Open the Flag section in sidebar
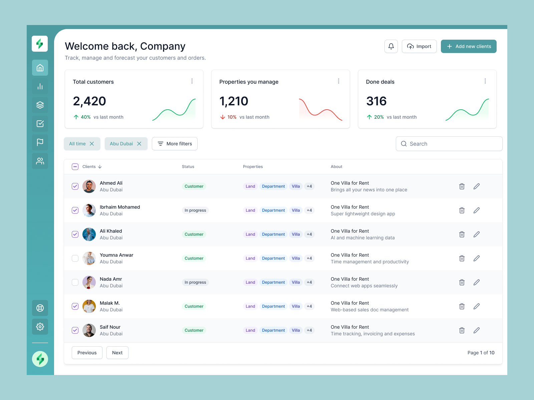The height and width of the screenshot is (400, 534). [x=40, y=142]
